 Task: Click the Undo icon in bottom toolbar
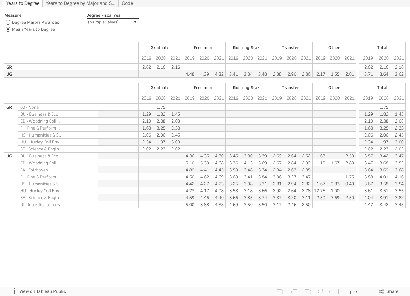coord(280,291)
